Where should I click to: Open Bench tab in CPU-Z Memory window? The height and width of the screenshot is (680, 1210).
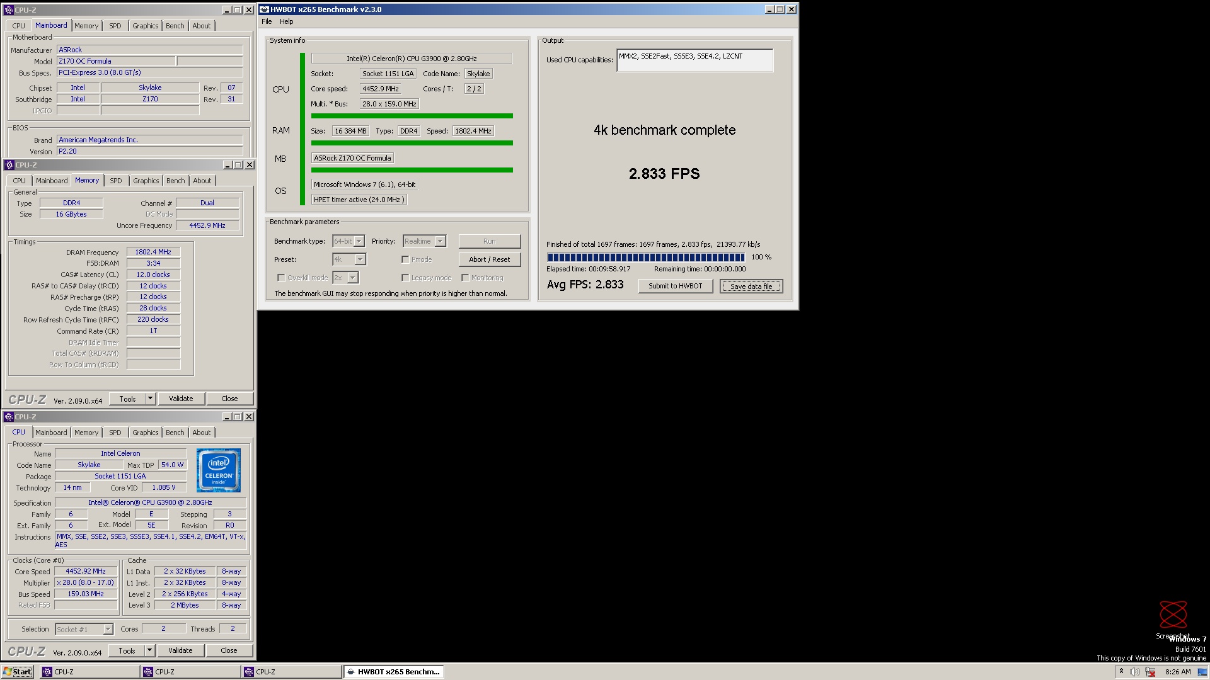point(175,181)
